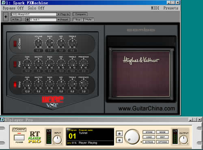The height and width of the screenshot is (150, 203).
Task: Open the MIDI menu
Action: pos(155,8)
